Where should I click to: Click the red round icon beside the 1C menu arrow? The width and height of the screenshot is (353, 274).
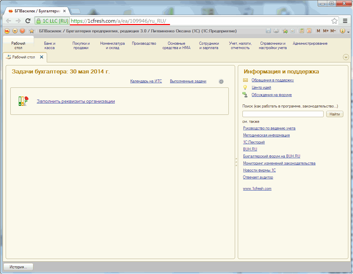point(22,31)
